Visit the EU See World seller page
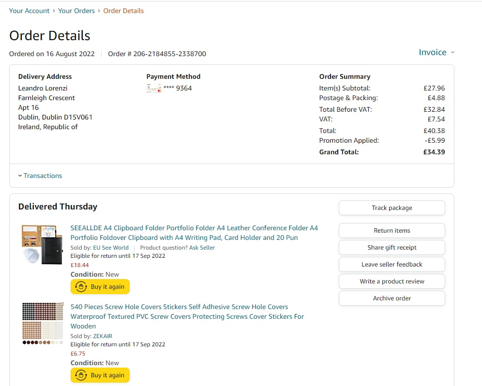Image resolution: width=482 pixels, height=386 pixels. click(x=111, y=247)
